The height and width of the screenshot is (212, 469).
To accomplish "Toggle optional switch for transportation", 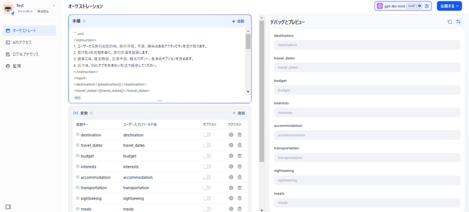I will tap(207, 187).
